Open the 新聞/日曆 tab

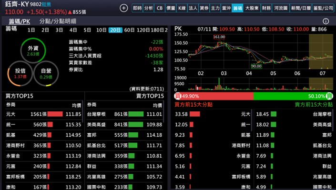click(x=301, y=8)
